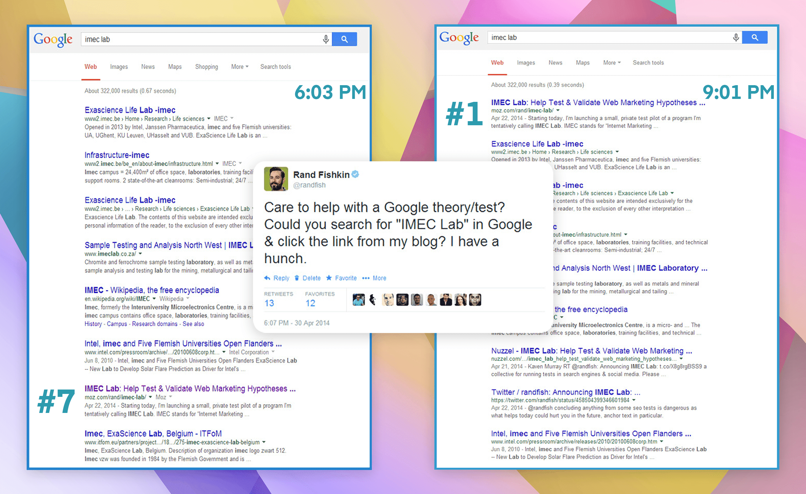Click the last retweeter avatar in tweet
The height and width of the screenshot is (494, 806).
475,300
